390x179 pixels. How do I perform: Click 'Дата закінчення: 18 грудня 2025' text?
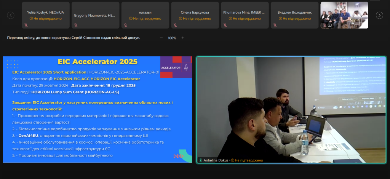104,86
